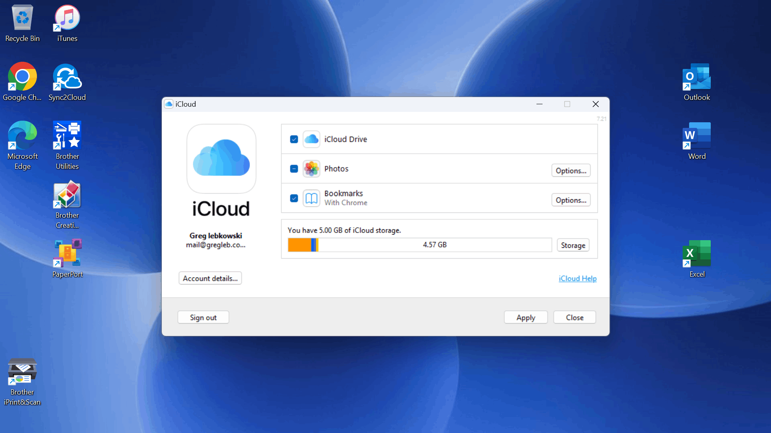Viewport: 771px width, 433px height.
Task: Click the Storage button
Action: [573, 245]
